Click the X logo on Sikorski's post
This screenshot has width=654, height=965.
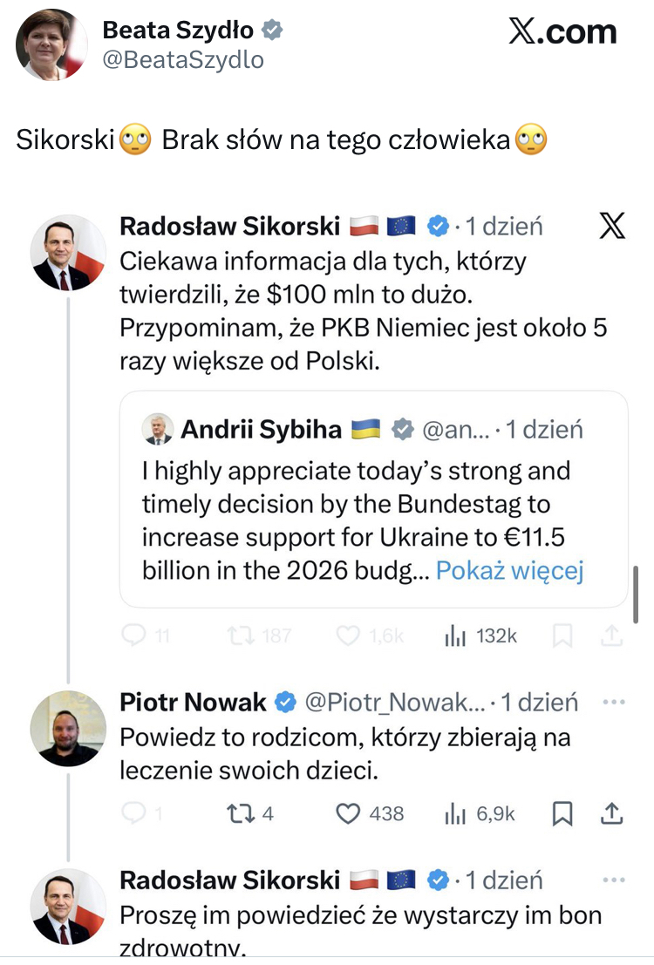[x=613, y=227]
